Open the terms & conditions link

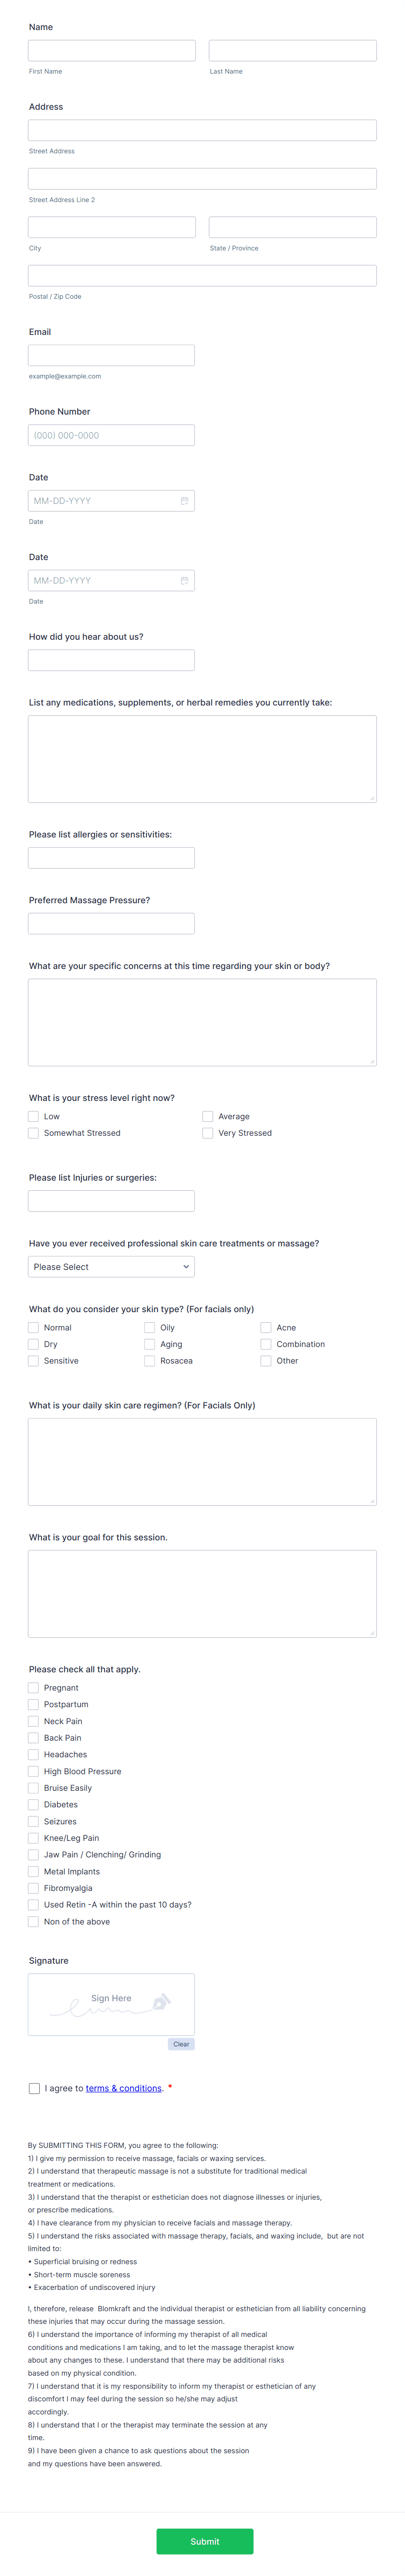pyautogui.click(x=123, y=2088)
